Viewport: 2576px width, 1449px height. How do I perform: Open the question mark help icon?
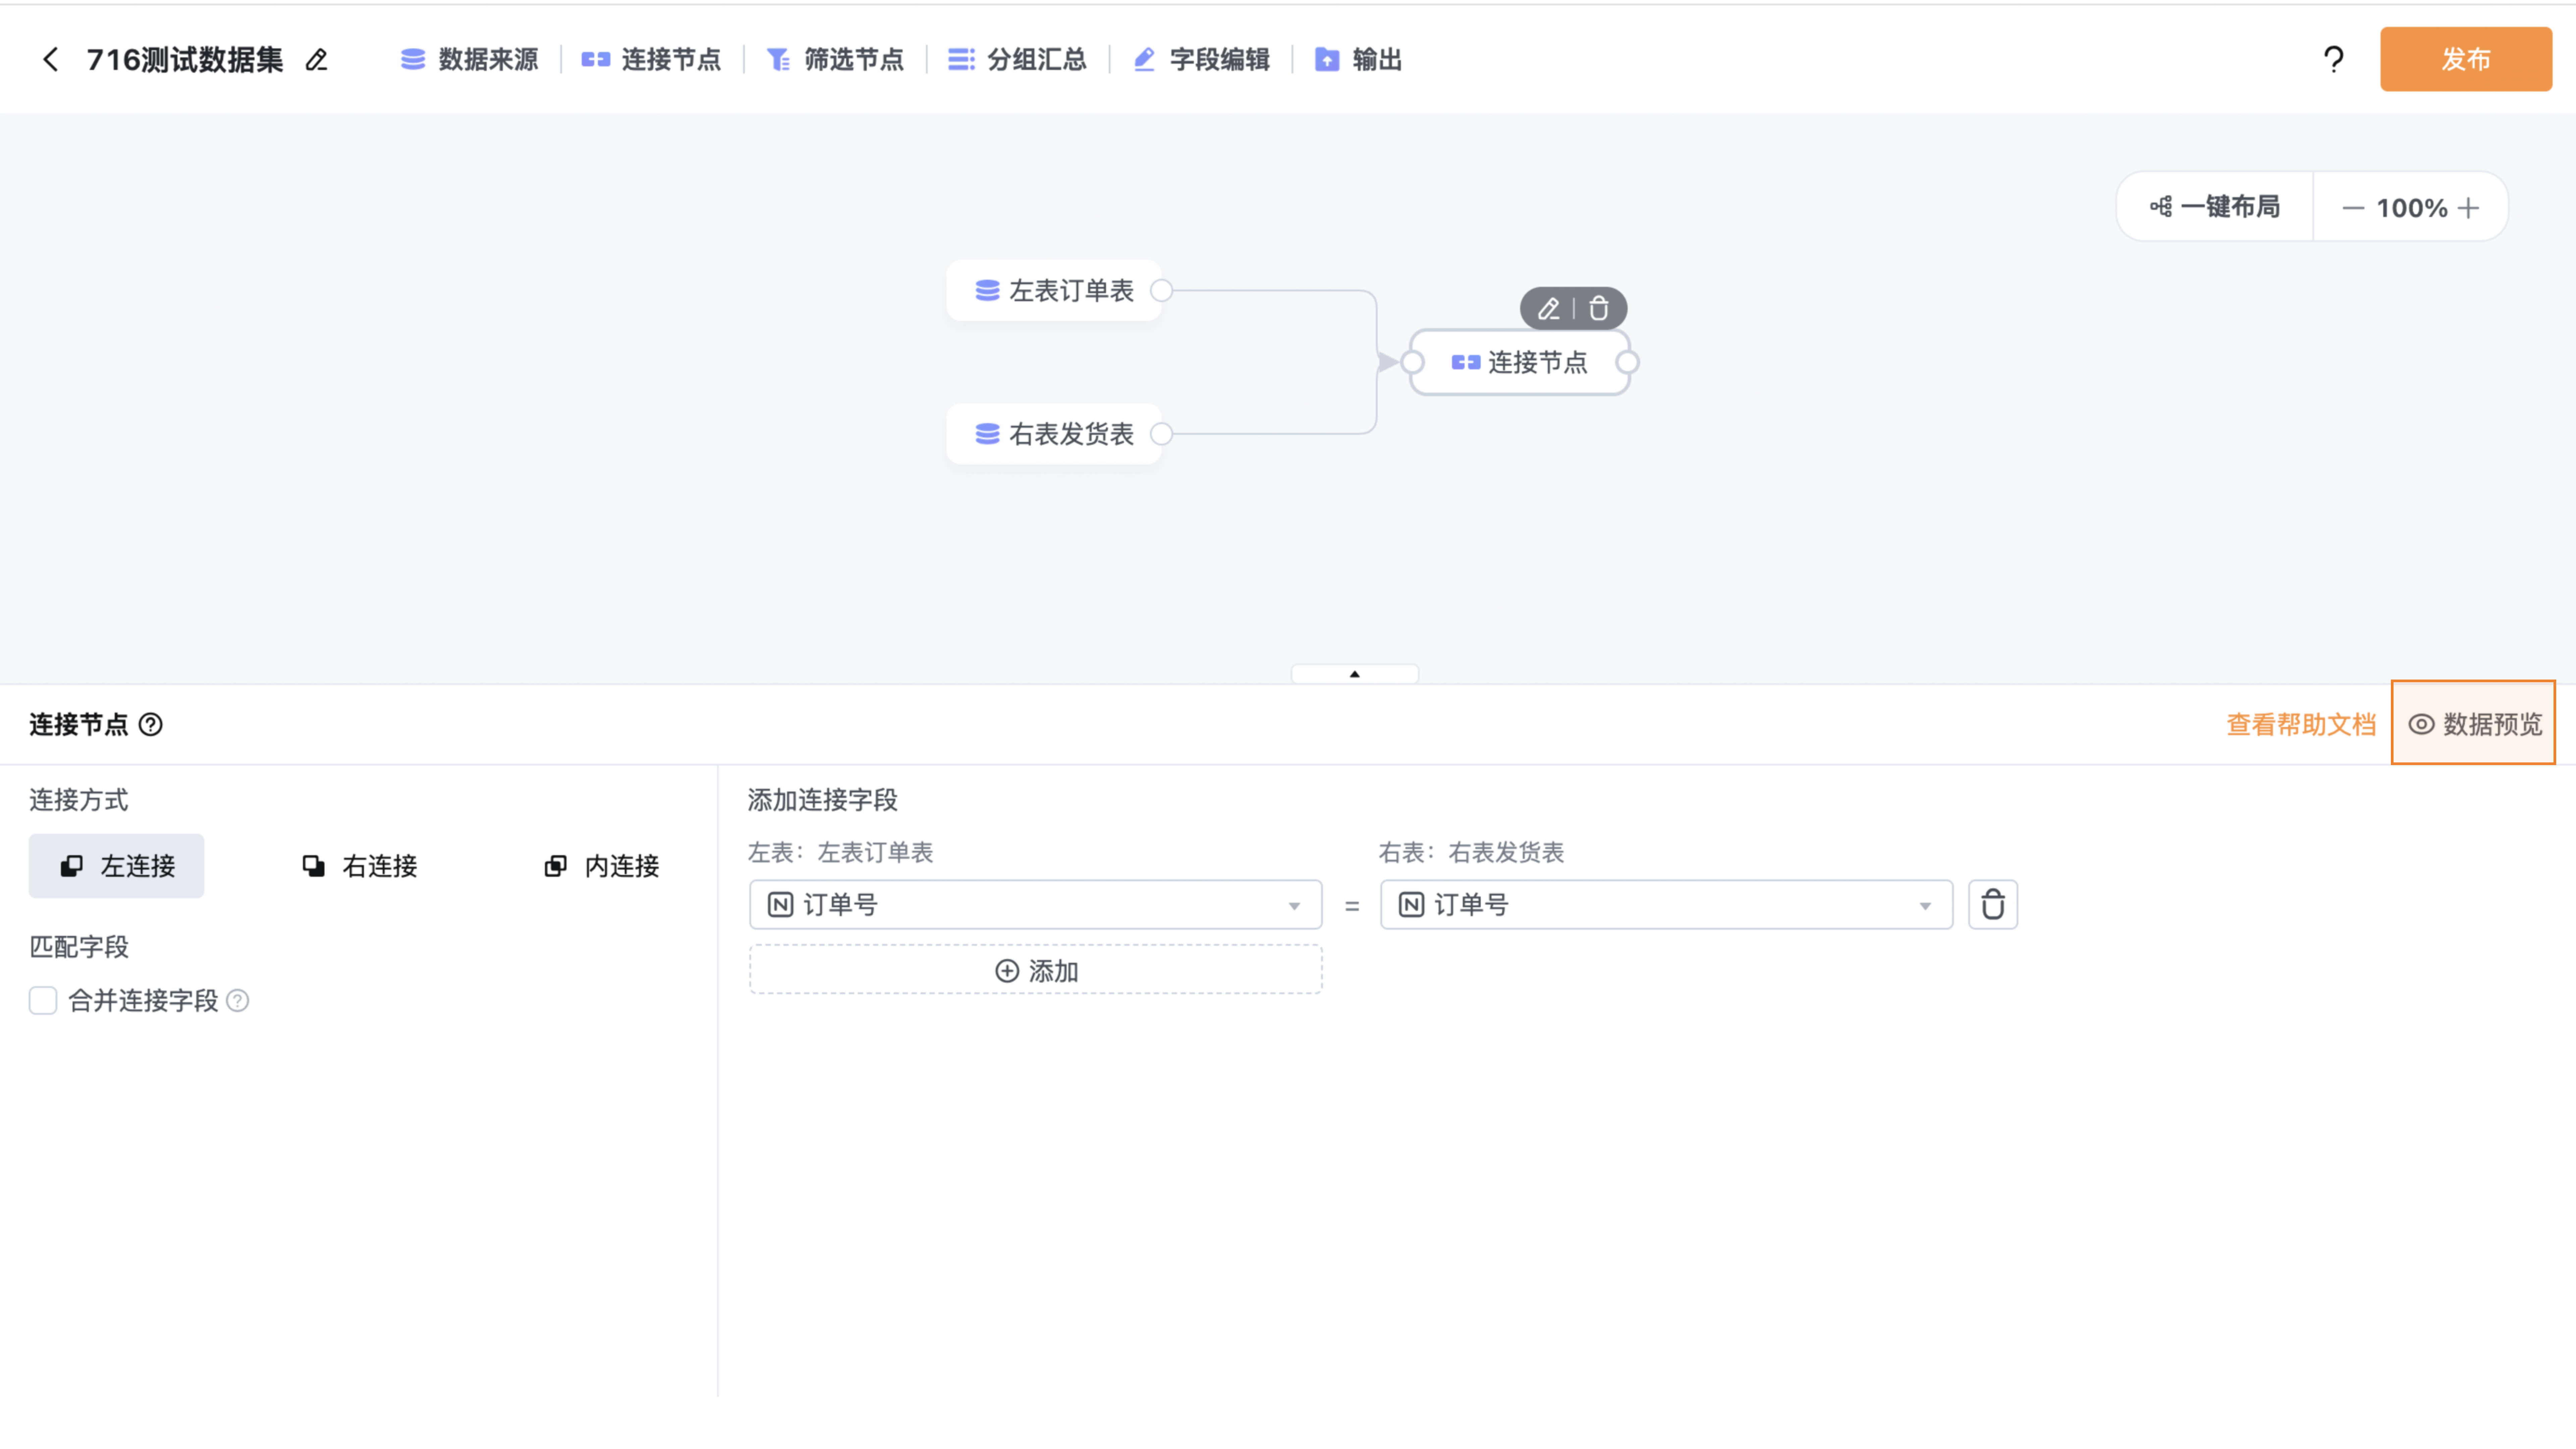click(2333, 60)
